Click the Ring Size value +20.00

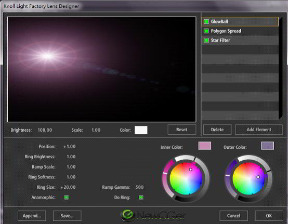point(68,187)
